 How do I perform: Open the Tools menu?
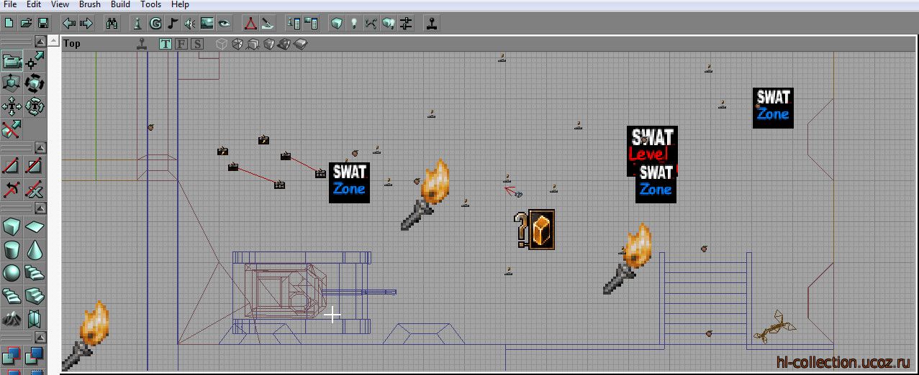pos(150,4)
